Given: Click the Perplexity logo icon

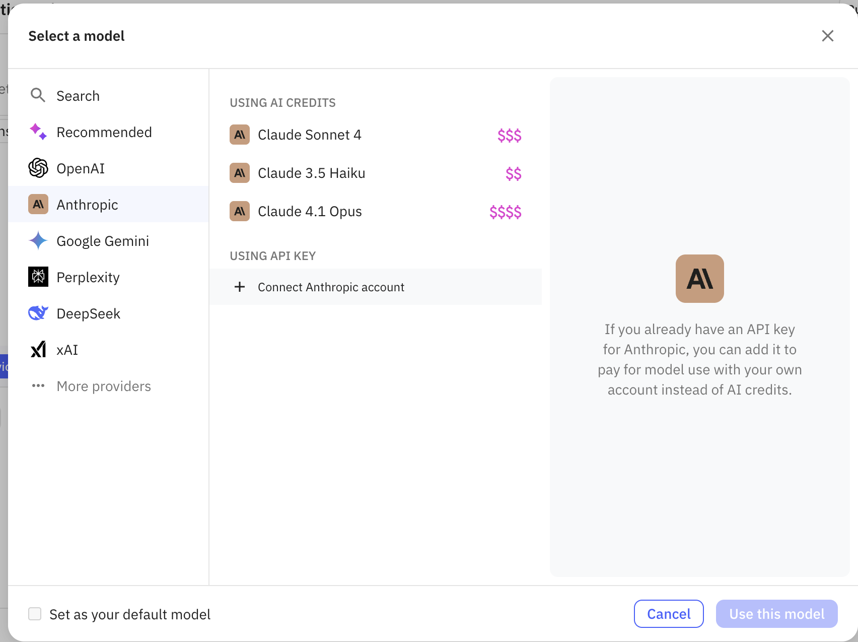Looking at the screenshot, I should click(x=38, y=277).
